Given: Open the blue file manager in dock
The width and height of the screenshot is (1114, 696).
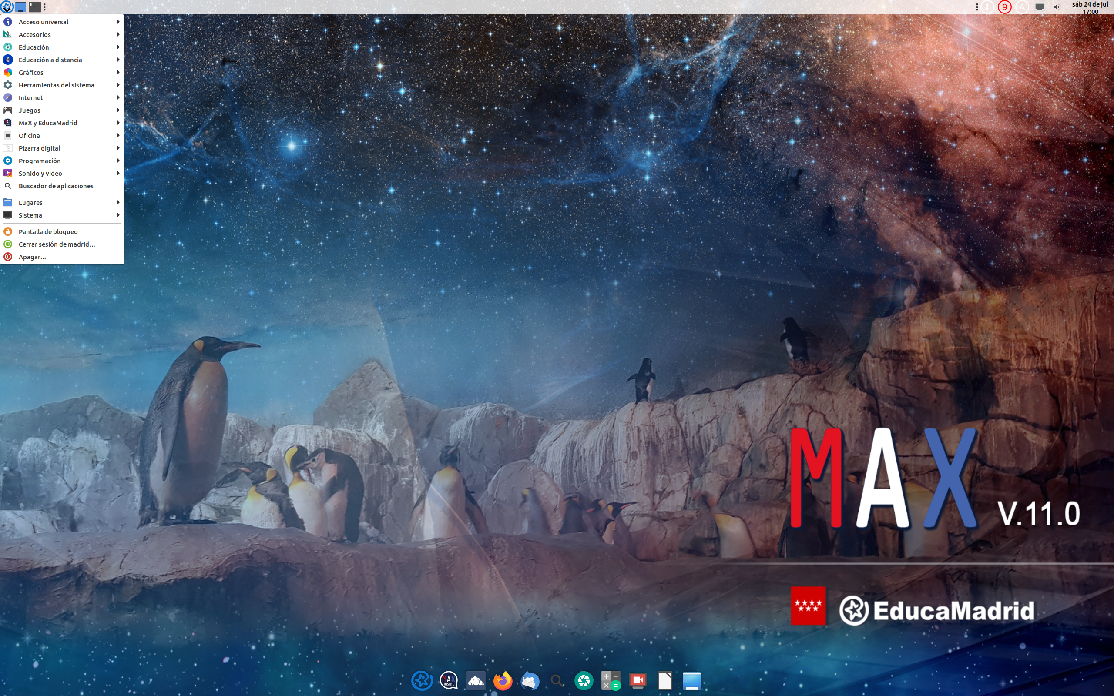Looking at the screenshot, I should point(691,680).
